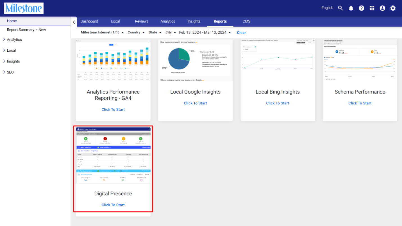The image size is (402, 226).
Task: Switch to the Reviews tab
Action: pos(142,21)
